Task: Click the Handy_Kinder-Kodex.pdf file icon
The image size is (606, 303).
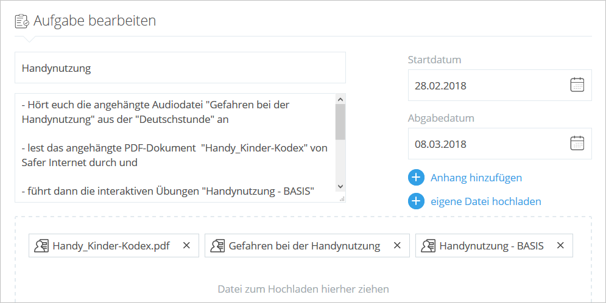Action: 41,245
